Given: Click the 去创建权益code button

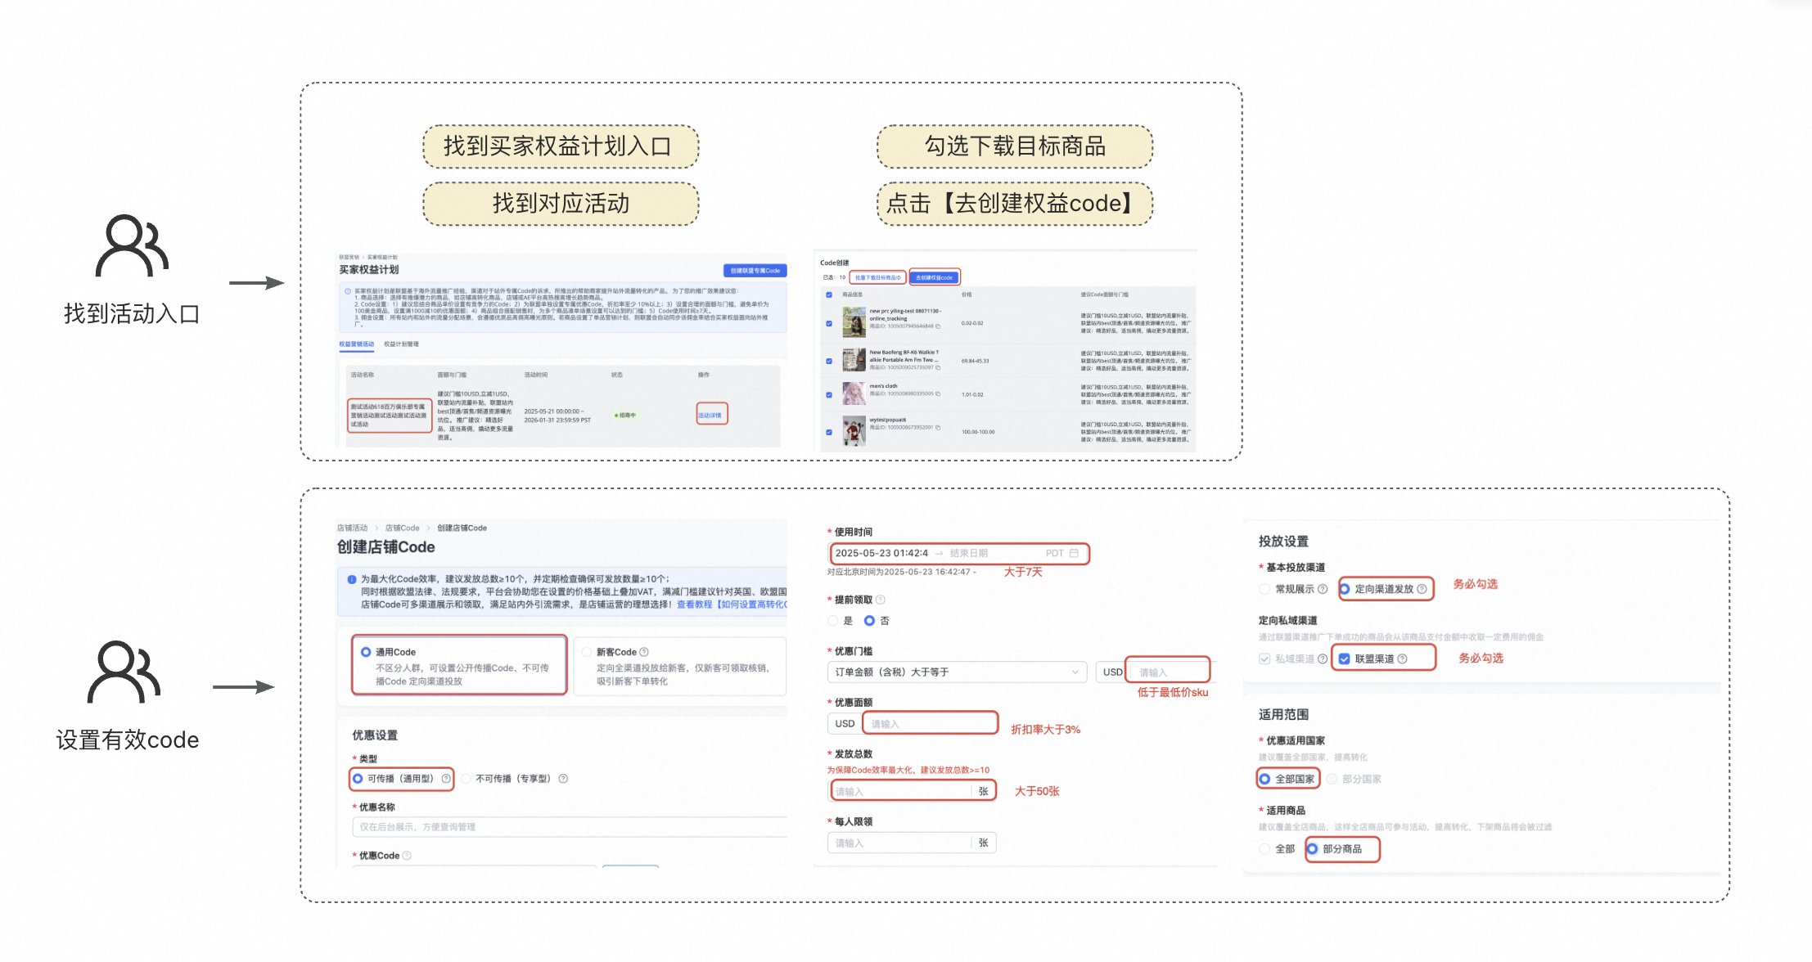Looking at the screenshot, I should pos(934,277).
